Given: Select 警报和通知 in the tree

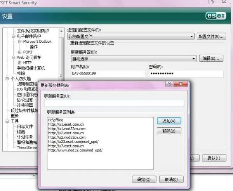Looking at the screenshot, I should (x=27, y=142).
